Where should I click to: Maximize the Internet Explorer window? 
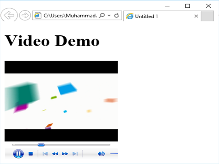pyautogui.click(x=188, y=6)
